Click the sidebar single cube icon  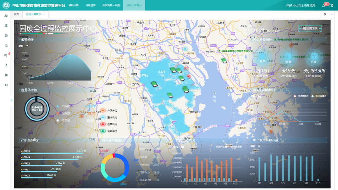(x=6, y=85)
